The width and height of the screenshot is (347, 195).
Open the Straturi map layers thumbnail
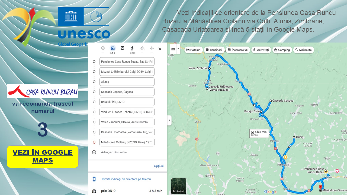click(x=179, y=186)
